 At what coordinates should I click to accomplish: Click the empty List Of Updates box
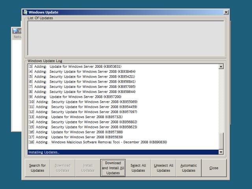pos(126,38)
